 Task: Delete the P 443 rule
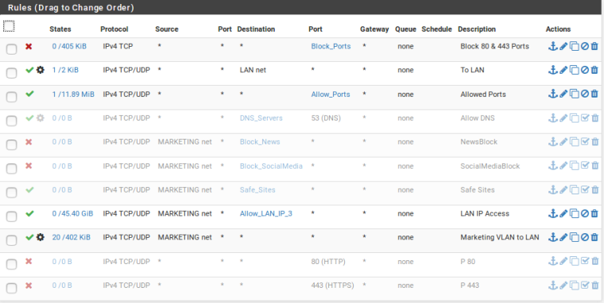[x=594, y=286]
